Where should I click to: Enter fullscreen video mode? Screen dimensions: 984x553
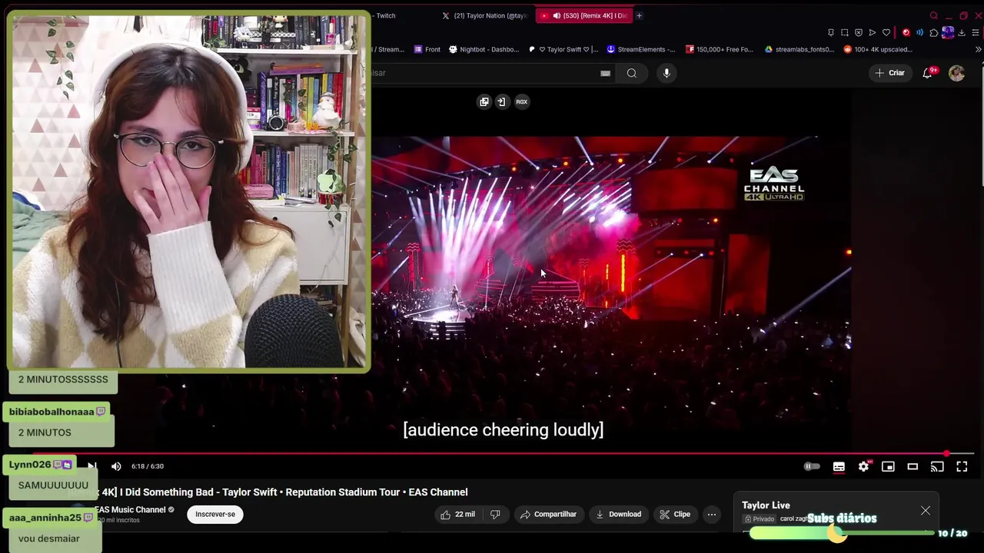tap(962, 466)
